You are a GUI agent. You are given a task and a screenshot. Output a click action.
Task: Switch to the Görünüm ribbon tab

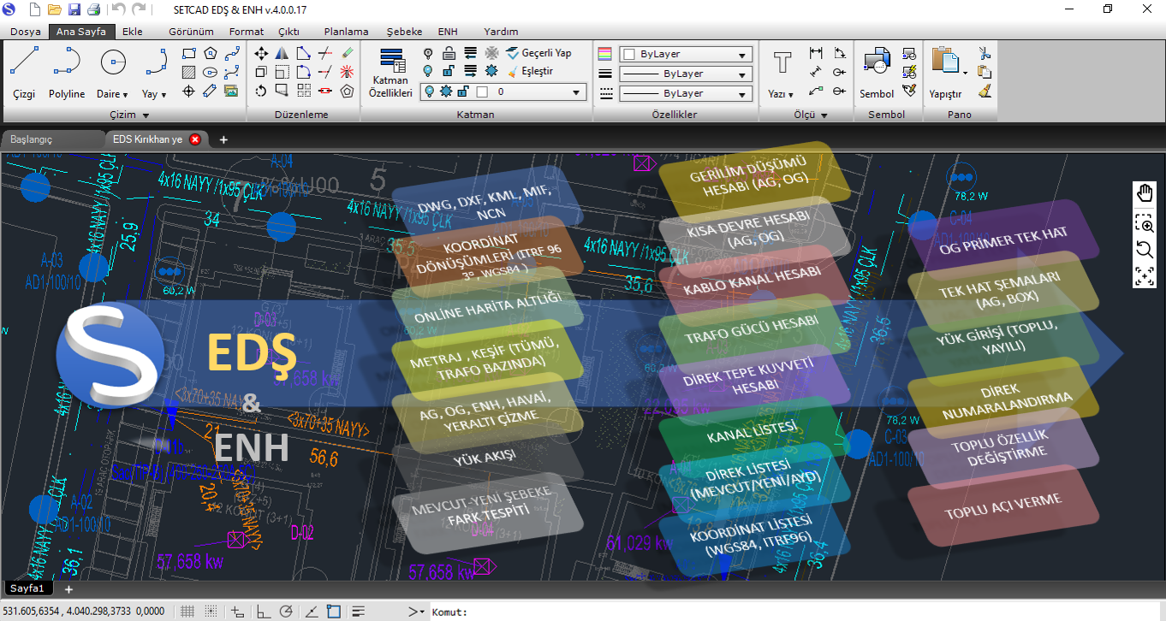click(x=191, y=32)
